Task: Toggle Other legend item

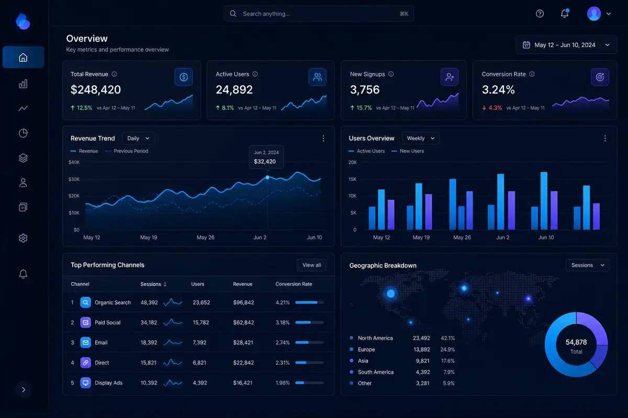Action: [361, 383]
